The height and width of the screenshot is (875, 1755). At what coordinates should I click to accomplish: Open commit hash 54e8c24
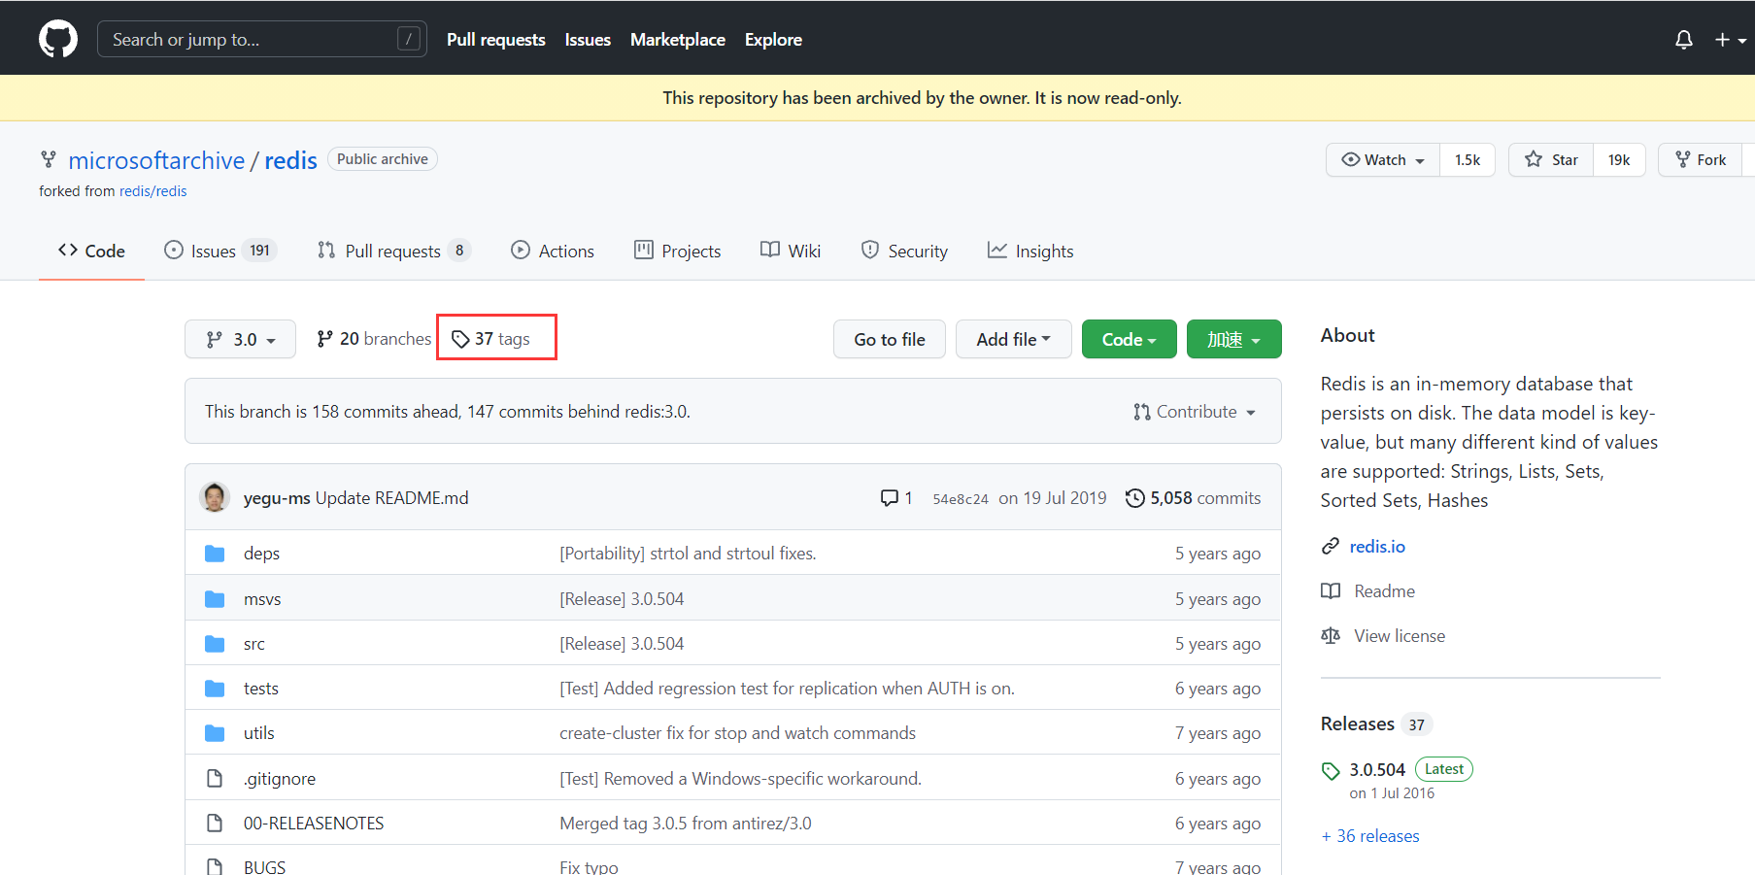961,499
